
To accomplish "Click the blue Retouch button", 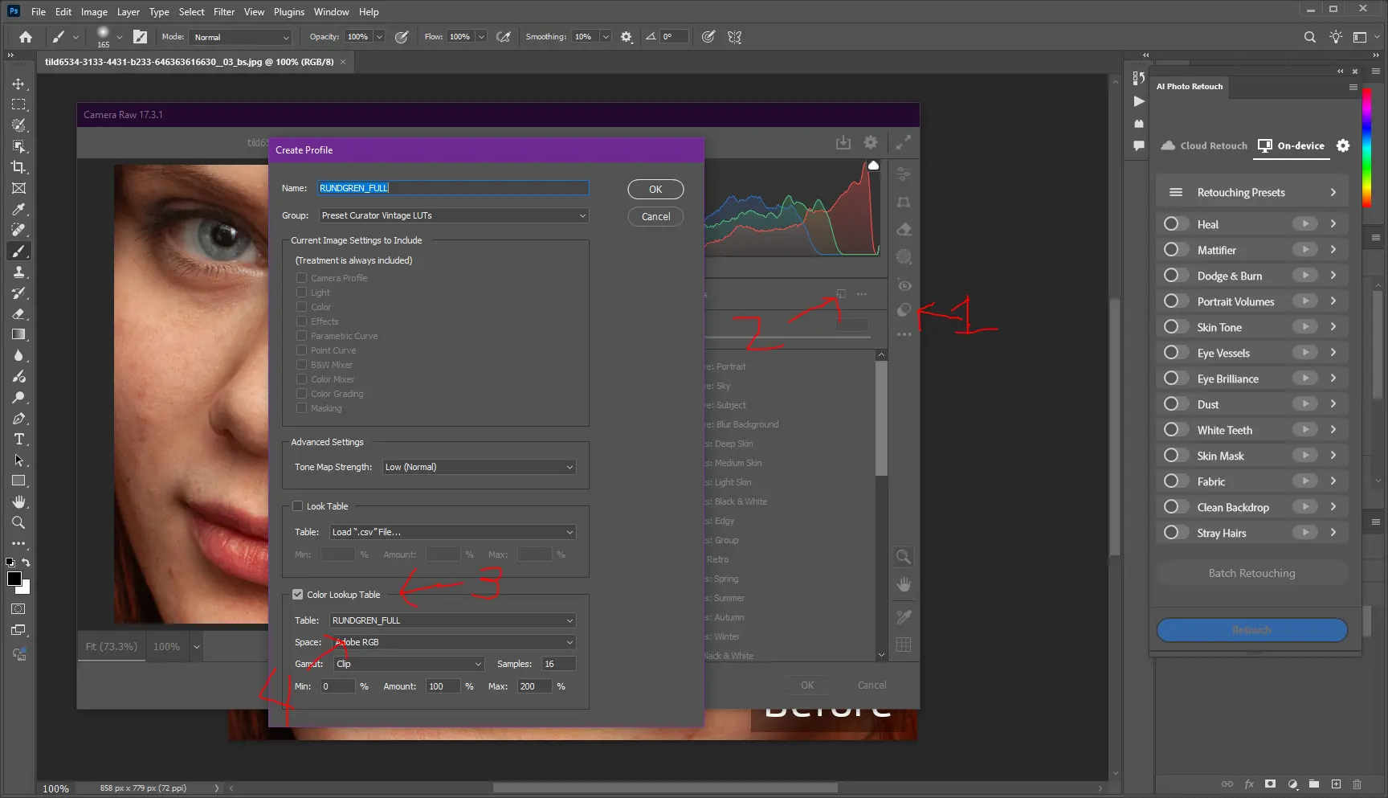I will (1252, 630).
